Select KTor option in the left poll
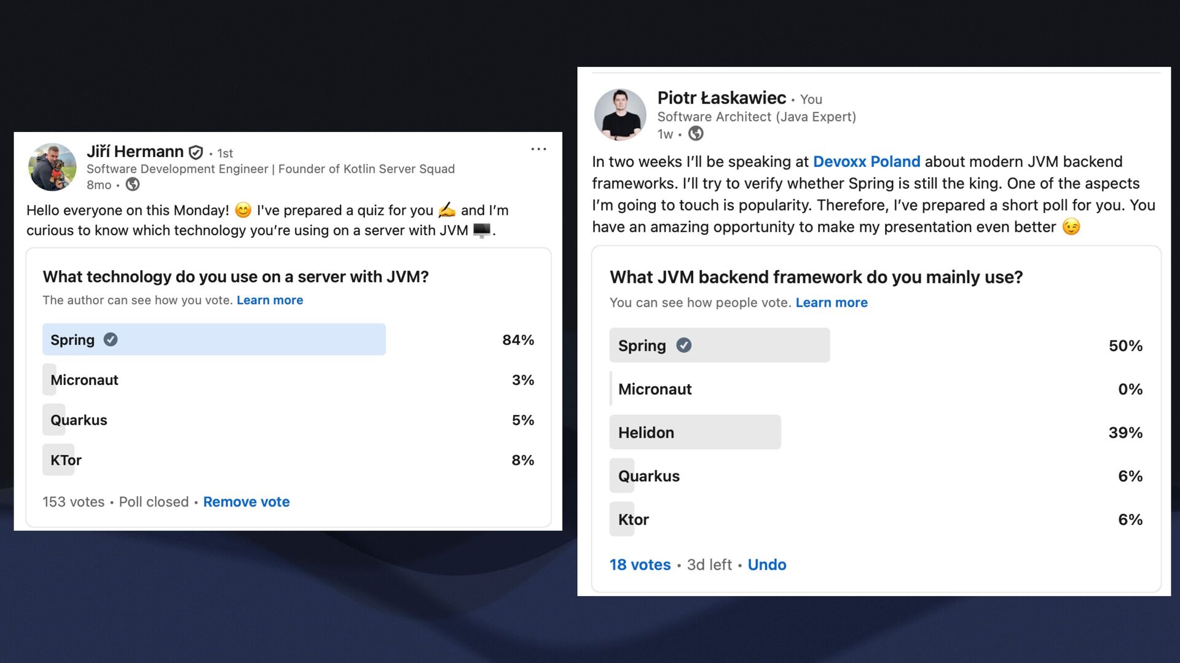 288,460
